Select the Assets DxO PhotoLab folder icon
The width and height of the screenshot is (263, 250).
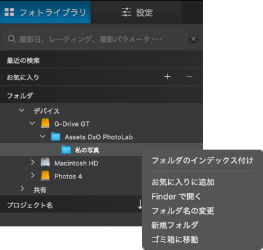pyautogui.click(x=56, y=136)
